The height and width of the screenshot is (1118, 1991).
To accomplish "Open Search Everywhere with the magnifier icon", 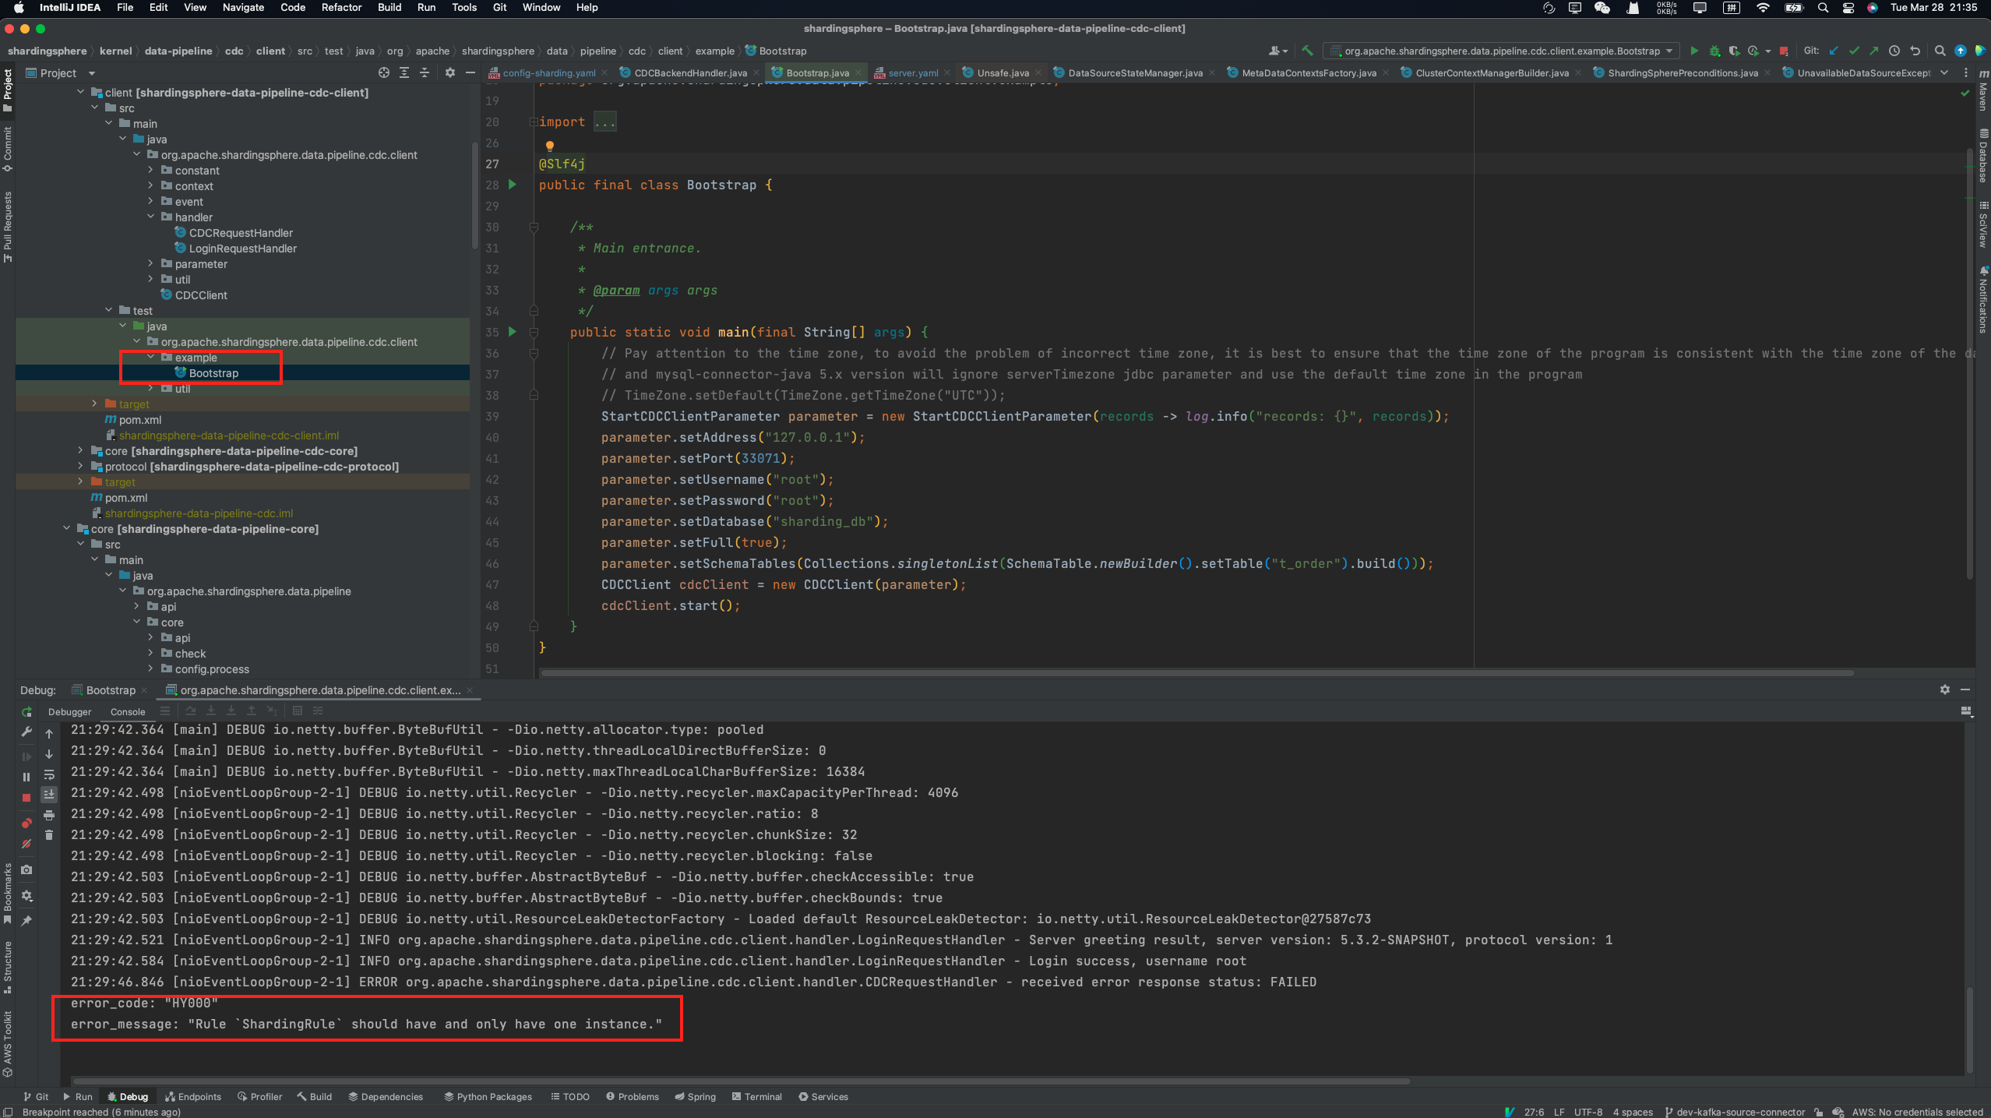I will (1940, 51).
